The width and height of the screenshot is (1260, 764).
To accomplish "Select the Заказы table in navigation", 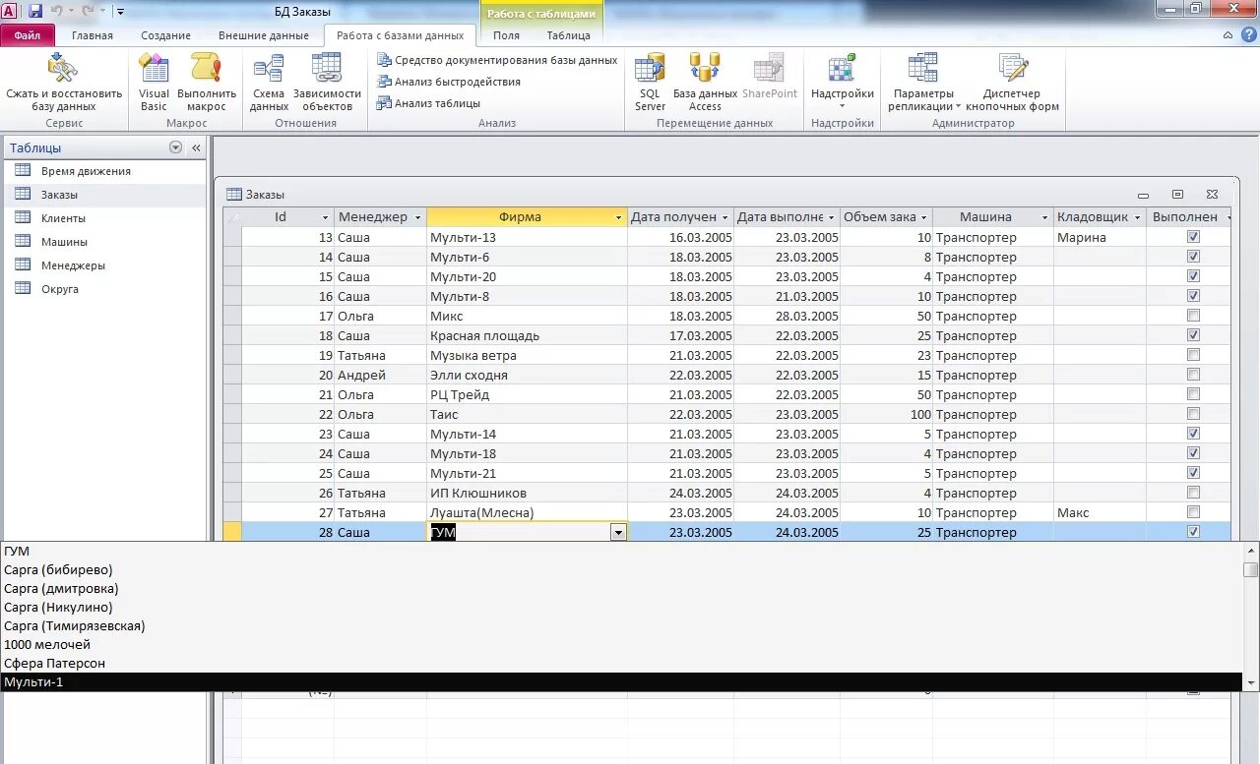I will point(59,195).
